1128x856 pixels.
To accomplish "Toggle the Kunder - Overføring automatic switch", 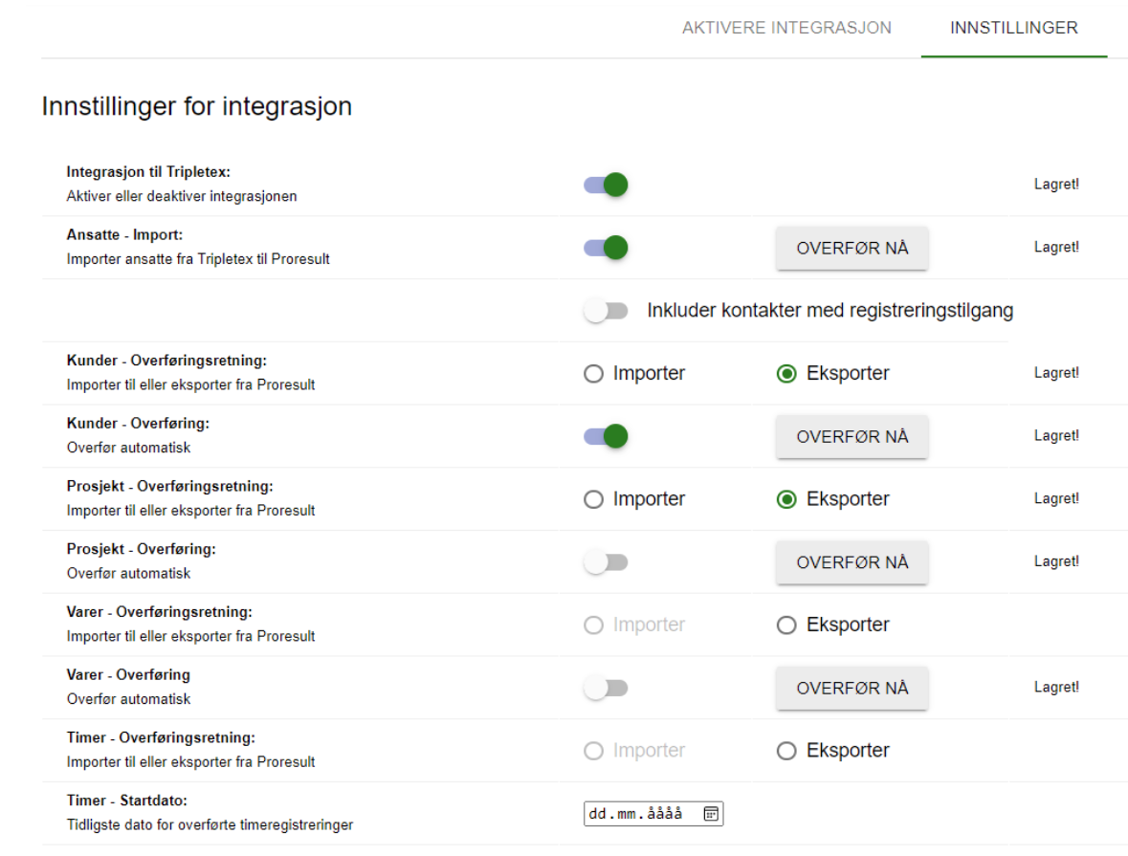I will pyautogui.click(x=606, y=436).
